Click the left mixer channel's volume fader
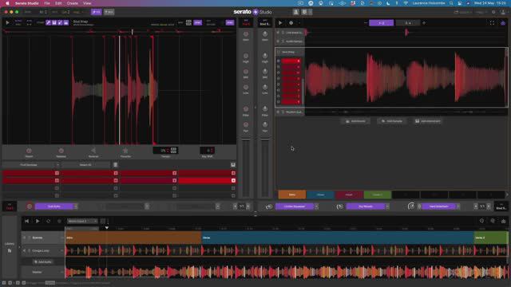The width and height of the screenshot is (511, 287). tap(246, 140)
